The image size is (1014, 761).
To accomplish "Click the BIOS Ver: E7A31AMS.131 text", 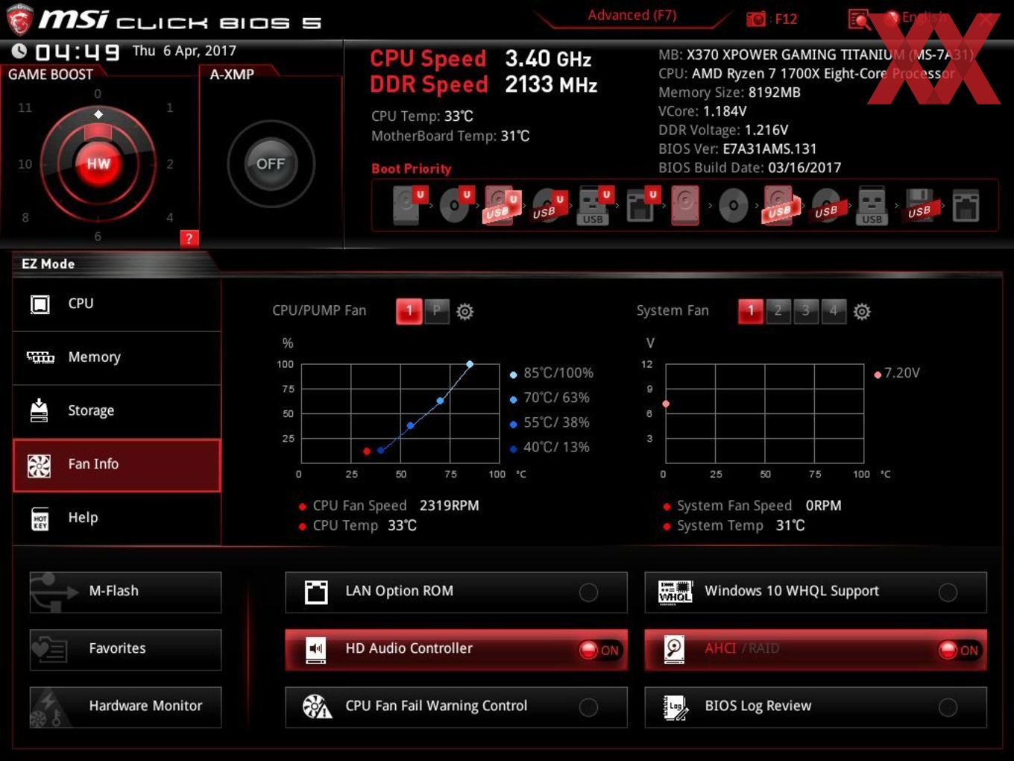I will pos(737,148).
